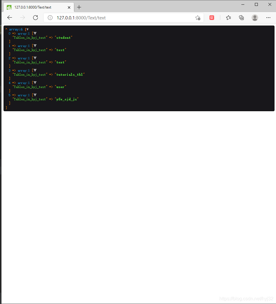The height and width of the screenshot is (304, 276).
Task: Select the "yfw_cjd_js" value text
Action: coord(67,99)
